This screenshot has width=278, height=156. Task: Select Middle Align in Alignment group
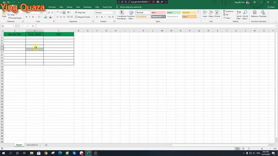coord(61,13)
